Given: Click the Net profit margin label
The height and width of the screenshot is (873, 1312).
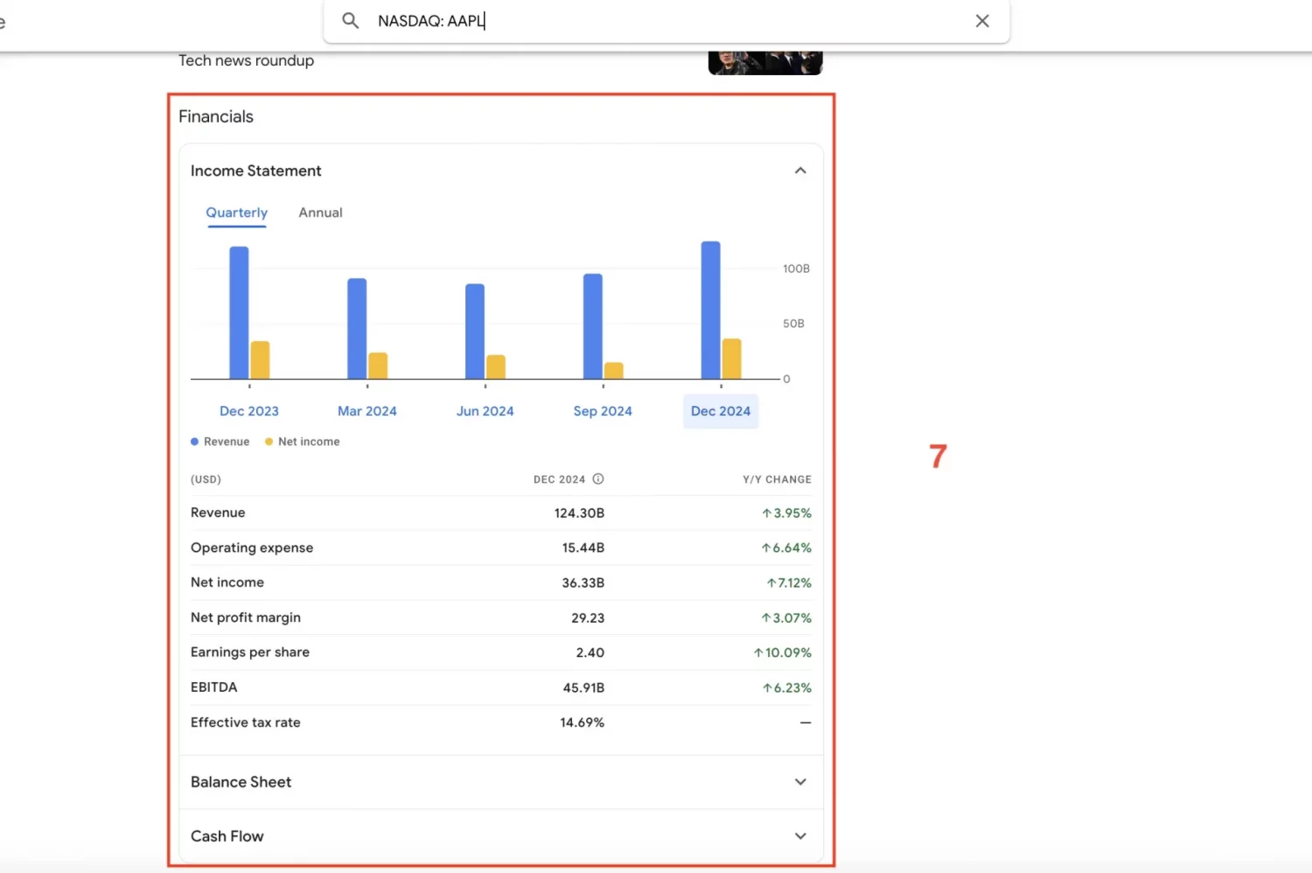Looking at the screenshot, I should pyautogui.click(x=246, y=618).
